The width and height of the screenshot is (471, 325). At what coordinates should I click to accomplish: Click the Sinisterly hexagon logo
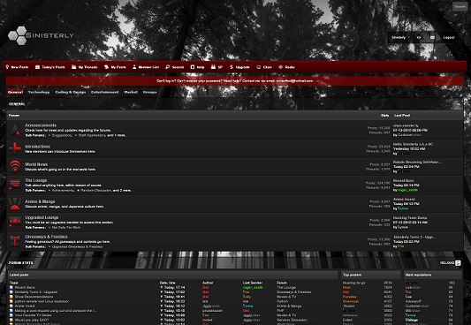coord(41,35)
